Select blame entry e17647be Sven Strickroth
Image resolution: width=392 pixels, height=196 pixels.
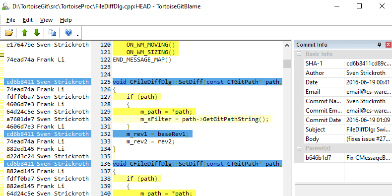pyautogui.click(x=48, y=45)
